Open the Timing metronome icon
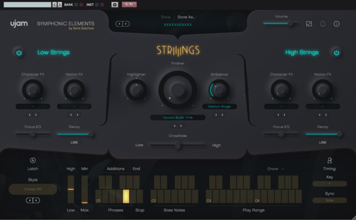The image size is (356, 220). [329, 161]
